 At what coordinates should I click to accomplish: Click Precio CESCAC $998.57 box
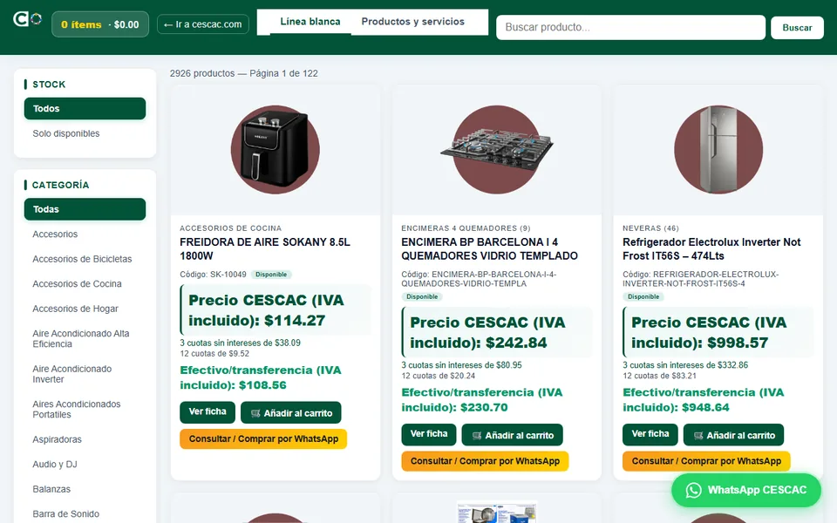(x=718, y=332)
